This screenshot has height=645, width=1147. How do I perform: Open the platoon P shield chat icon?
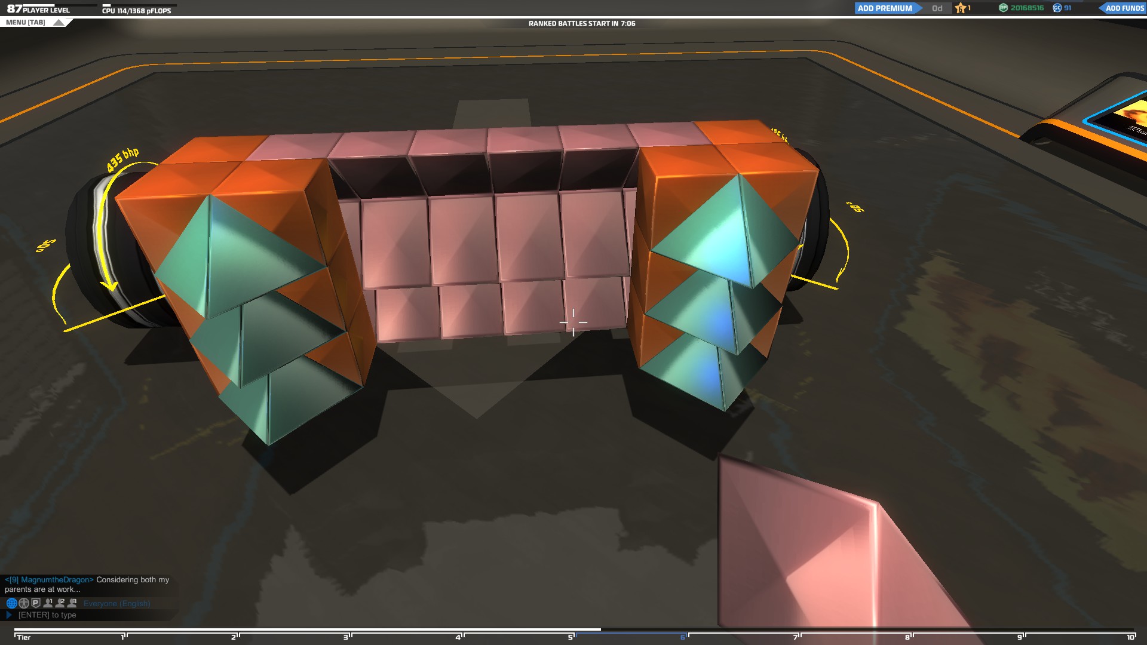[x=36, y=603]
